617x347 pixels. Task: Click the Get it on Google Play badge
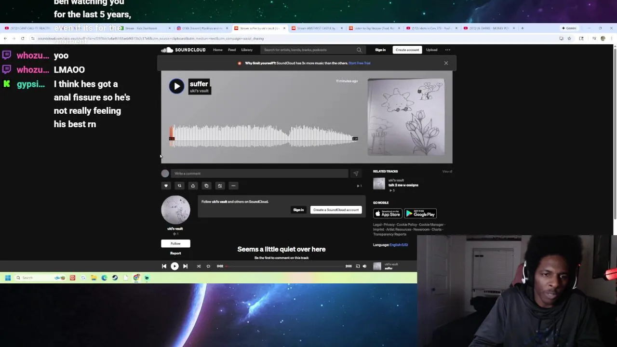pyautogui.click(x=420, y=214)
